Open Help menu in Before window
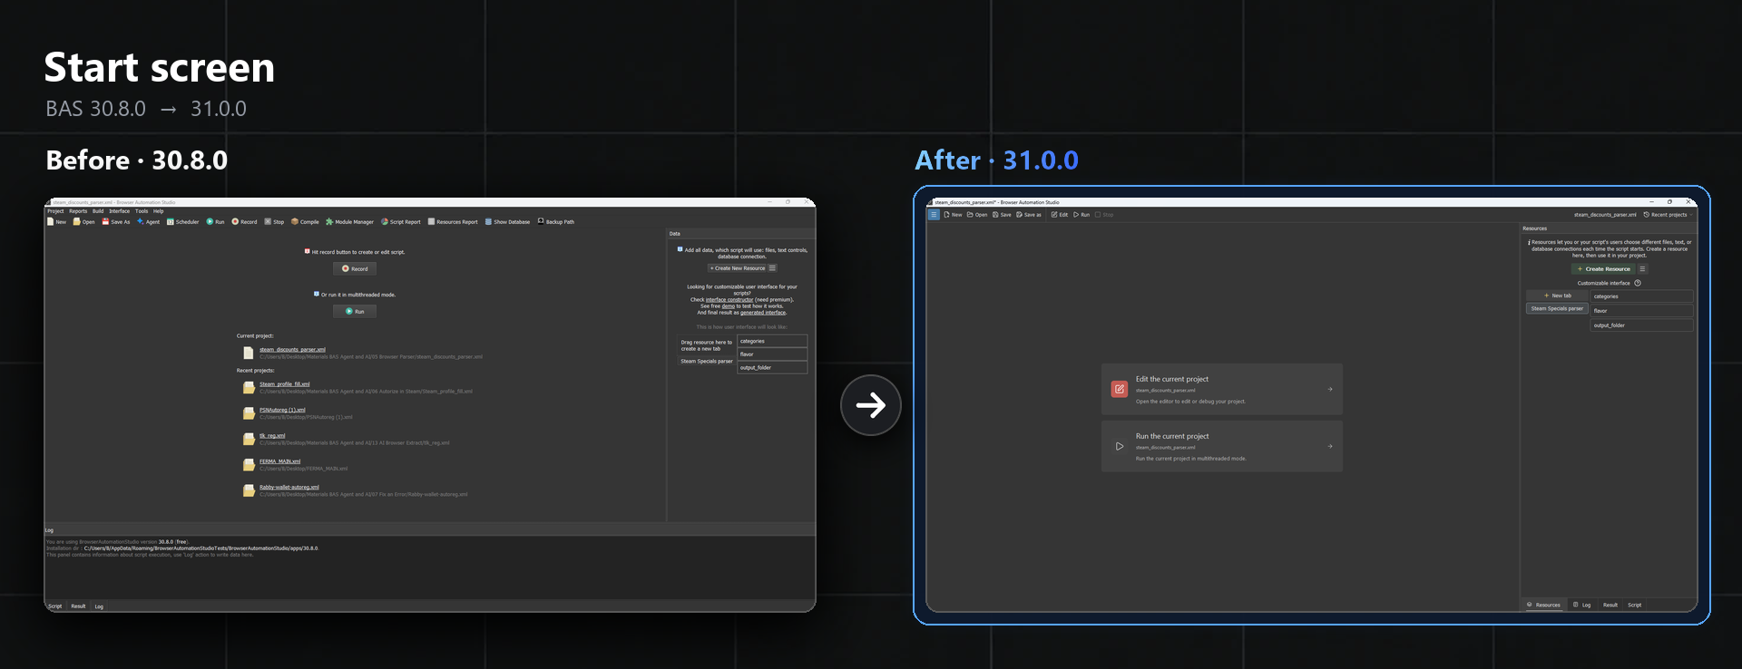 coord(159,211)
